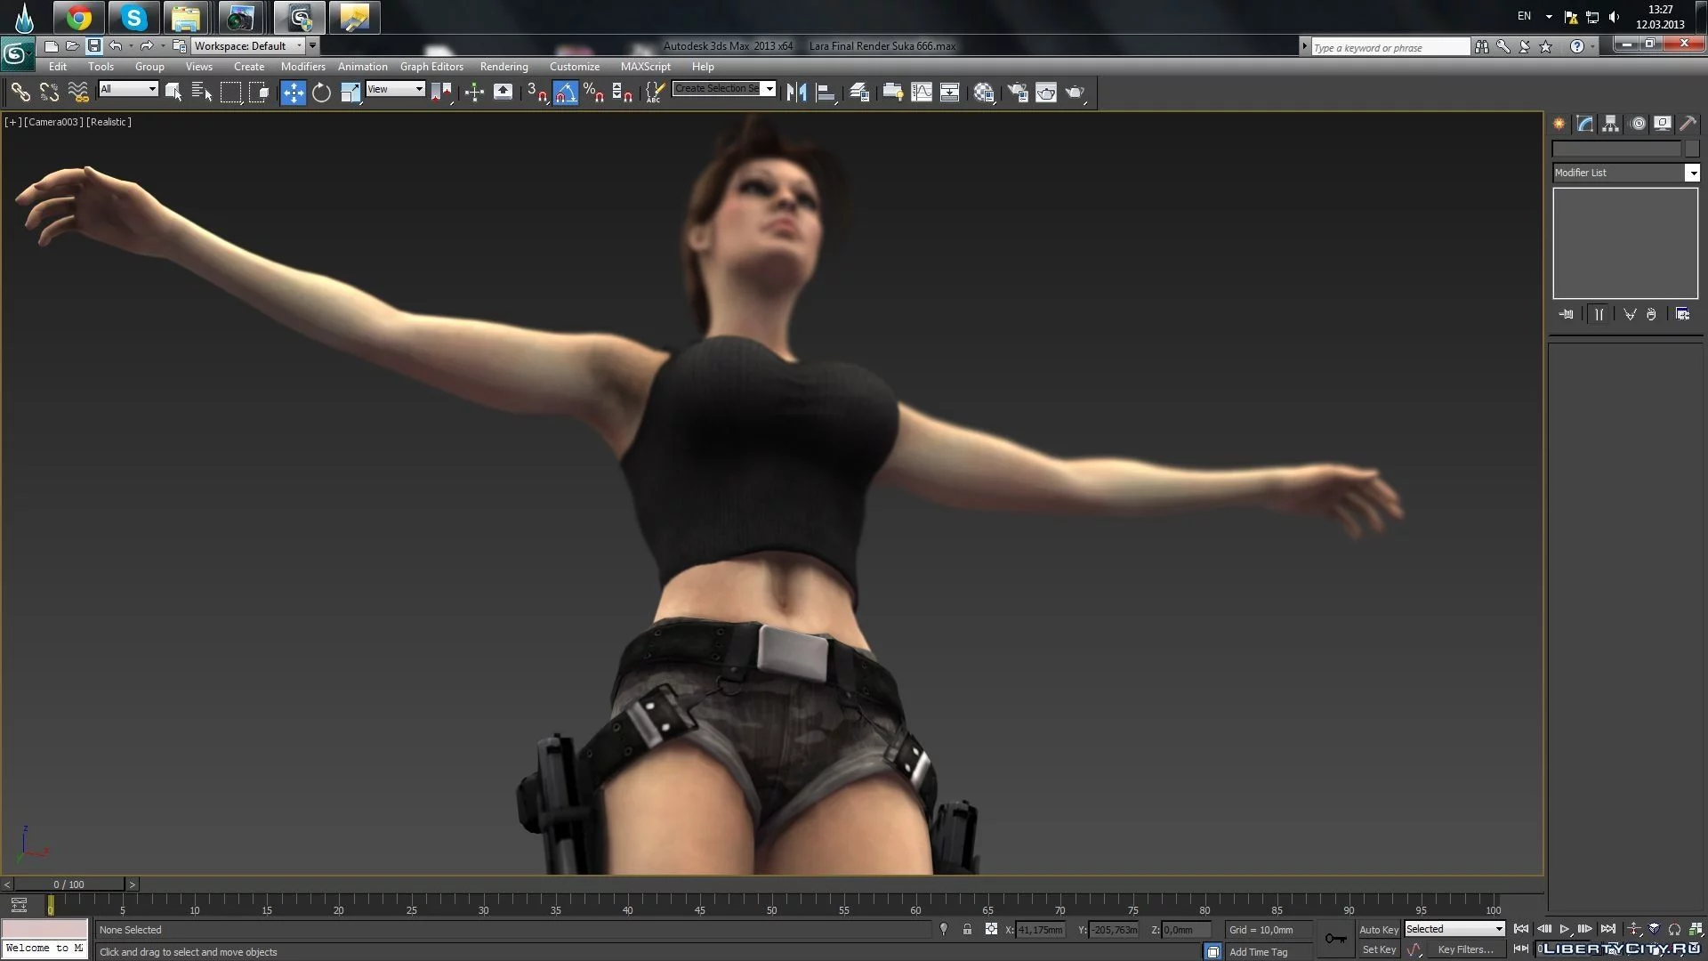
Task: Toggle the Spinner Snap button
Action: (x=623, y=92)
